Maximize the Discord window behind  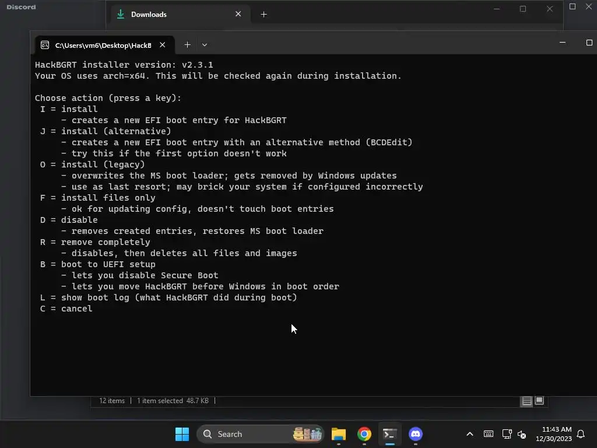click(x=573, y=6)
